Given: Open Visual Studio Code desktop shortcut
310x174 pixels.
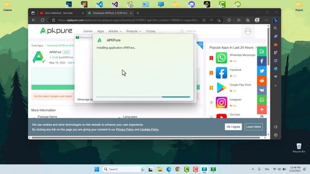Looking at the screenshot, I should point(100,4).
